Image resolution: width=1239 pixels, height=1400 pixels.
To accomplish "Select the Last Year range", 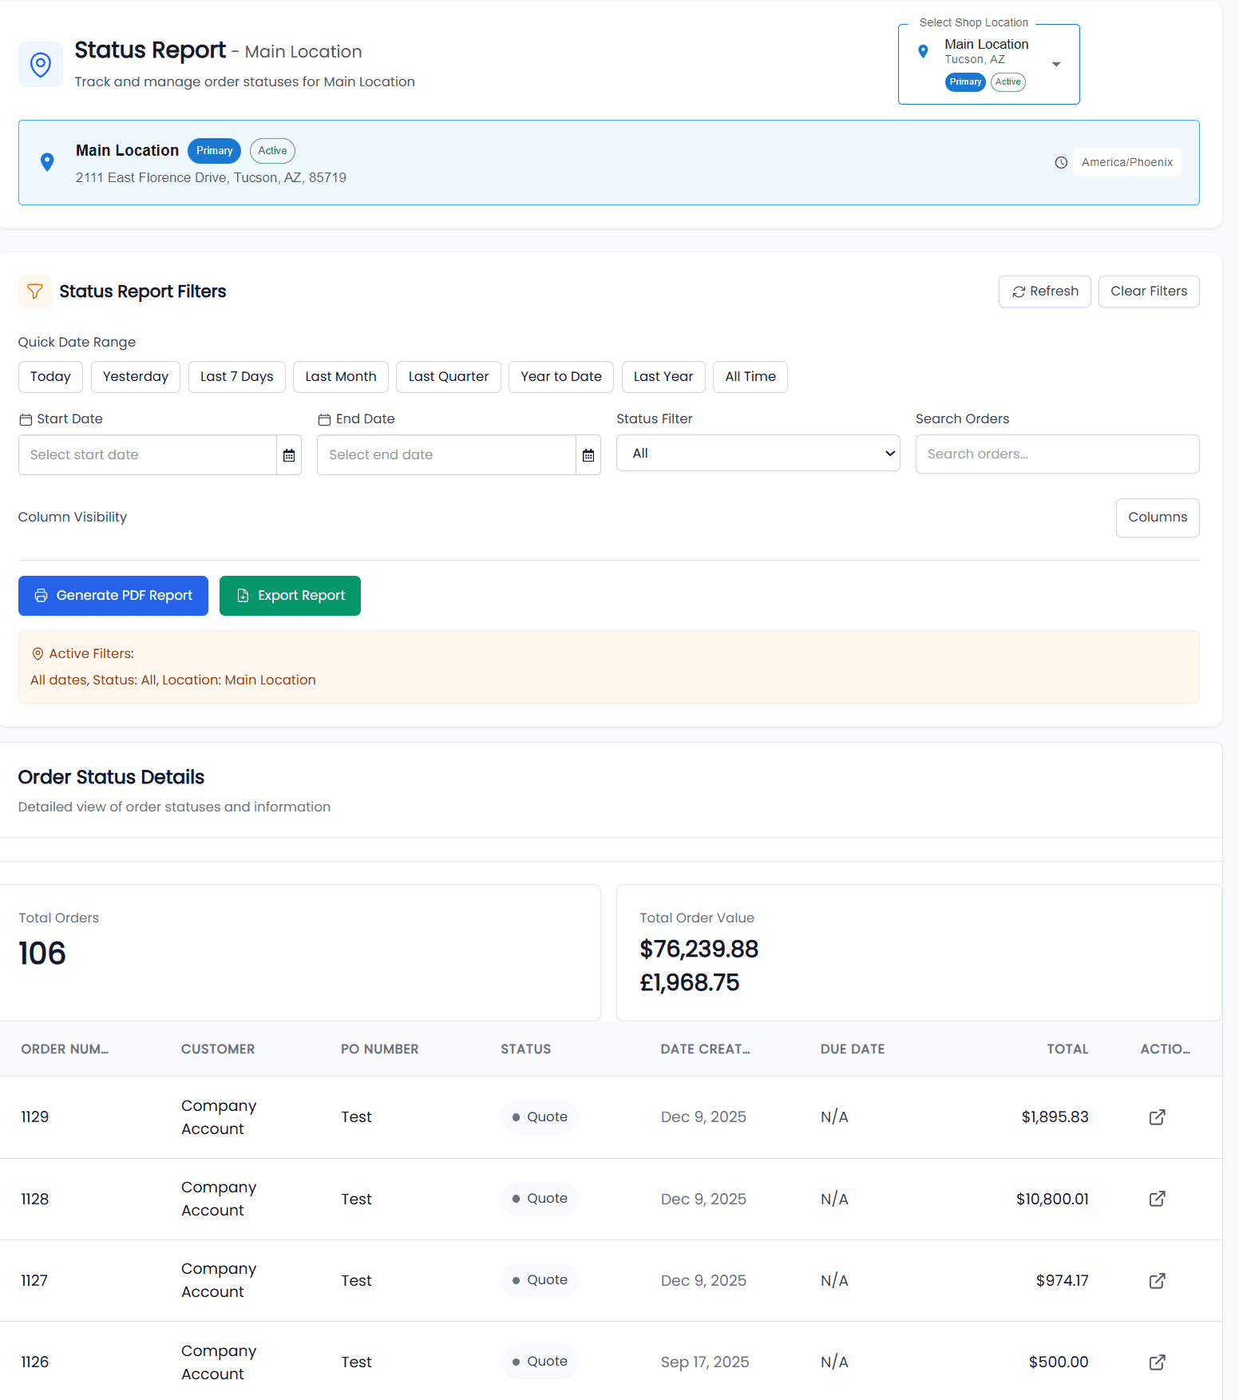I will [663, 377].
